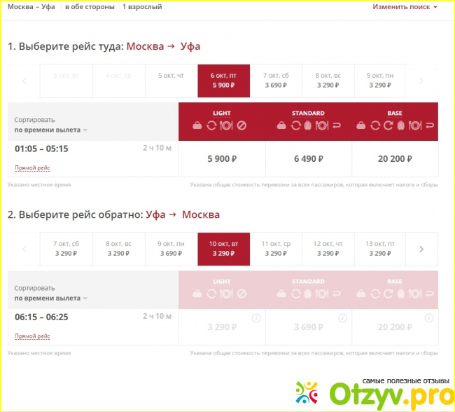The image size is (455, 412).
Task: Click '1 взрослый' passenger summary
Action: pyautogui.click(x=142, y=7)
